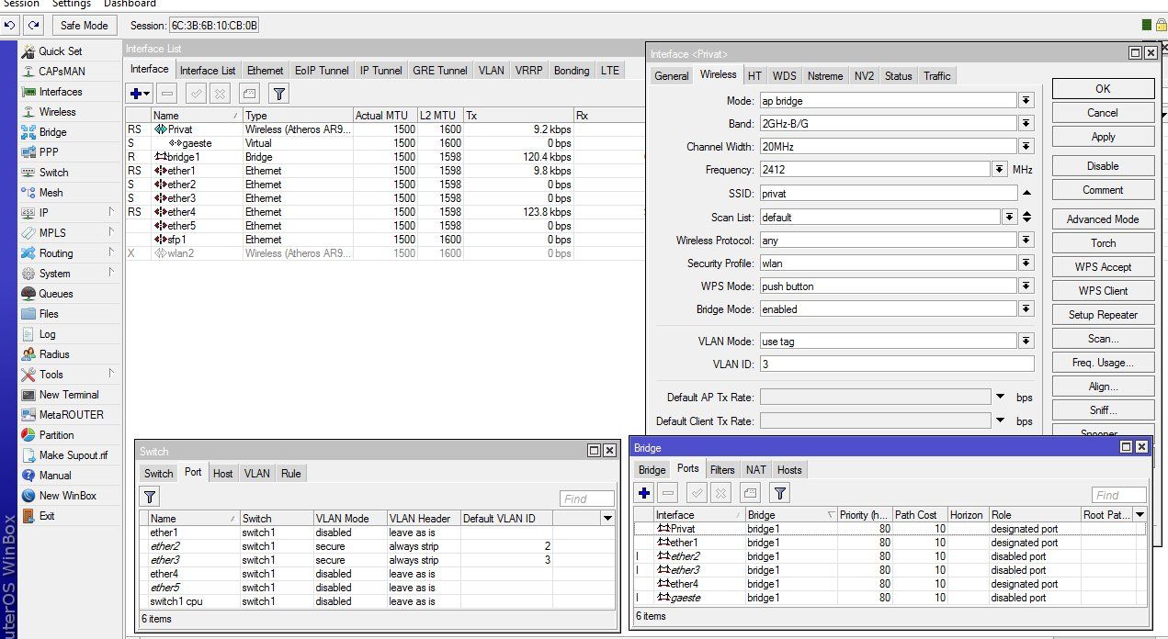The width and height of the screenshot is (1168, 639).
Task: Click the Redo arrow icon in the toolbar
Action: click(x=33, y=26)
